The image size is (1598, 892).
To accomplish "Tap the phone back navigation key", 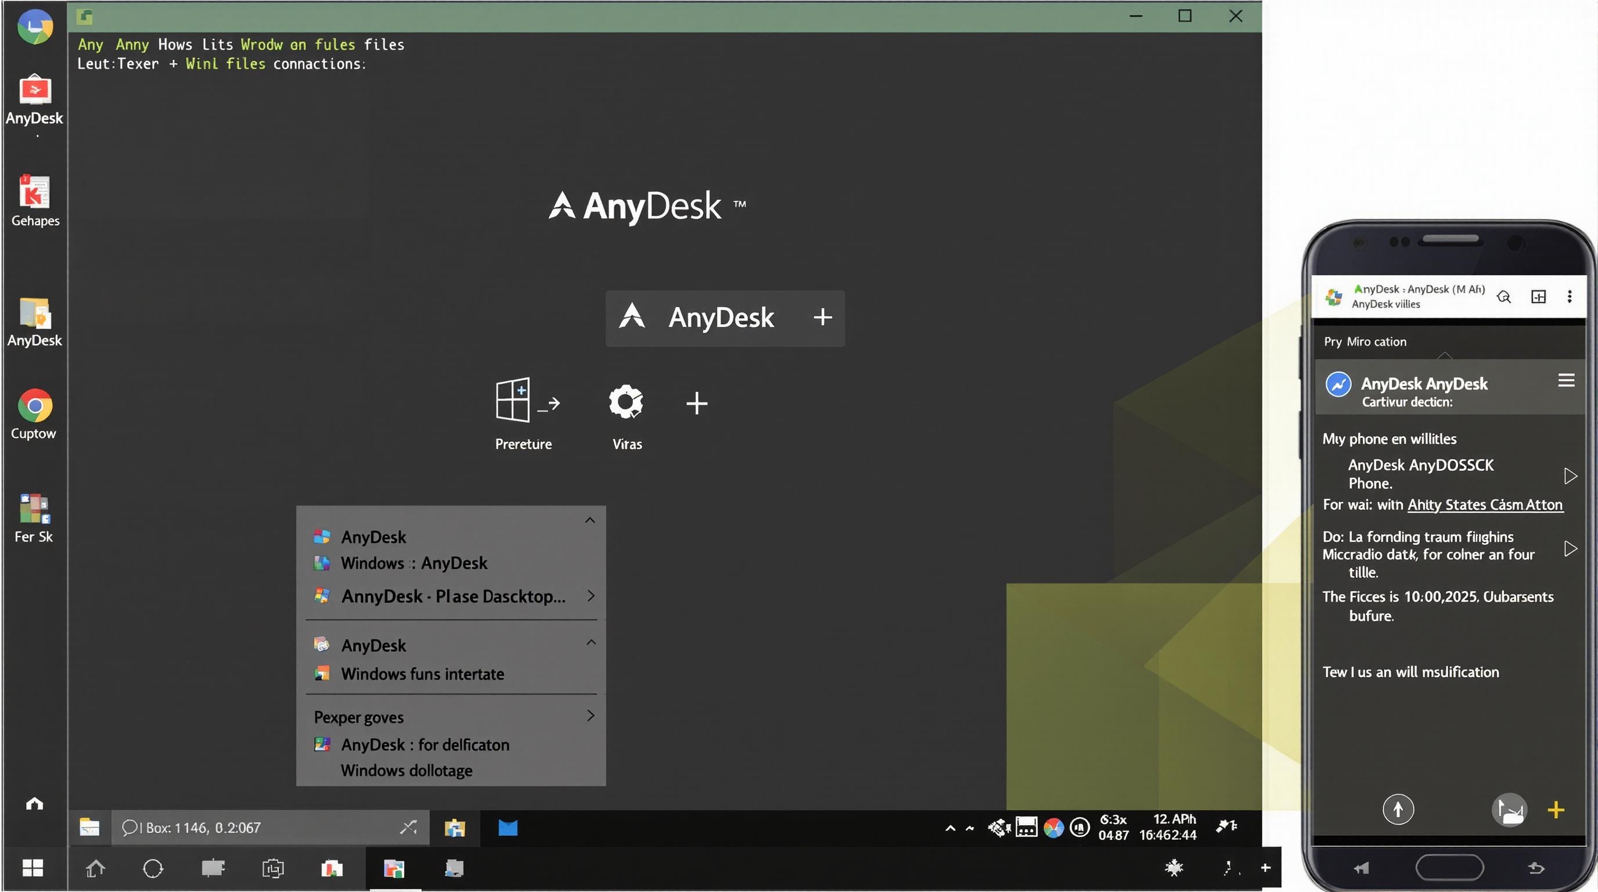I will coord(1536,867).
